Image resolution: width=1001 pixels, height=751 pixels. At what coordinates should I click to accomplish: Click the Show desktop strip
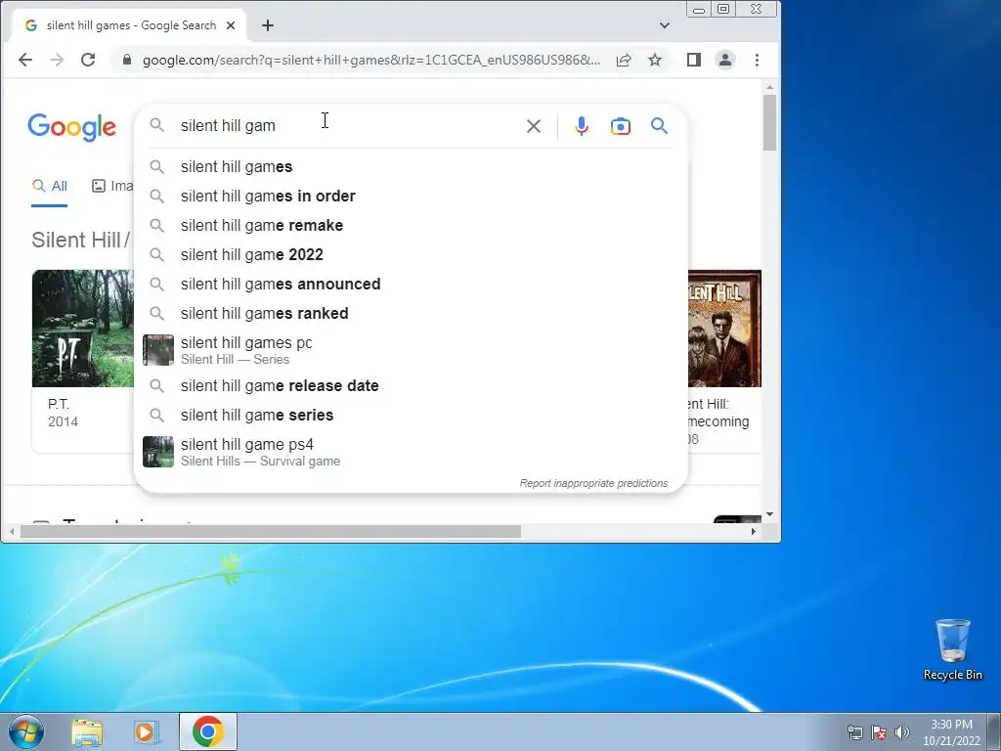994,732
